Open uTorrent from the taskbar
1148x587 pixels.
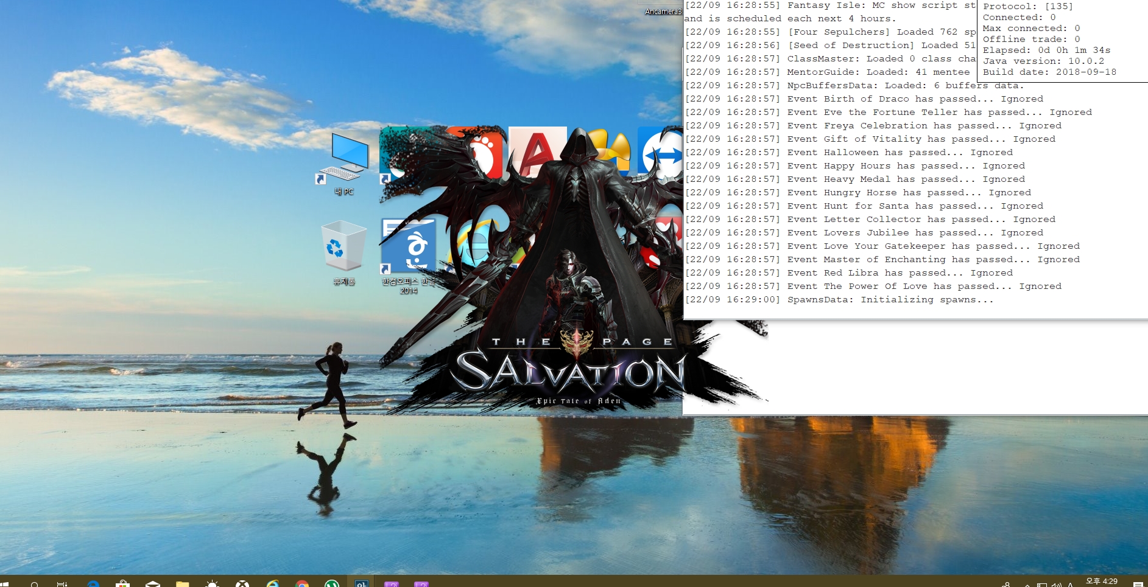[x=332, y=584]
